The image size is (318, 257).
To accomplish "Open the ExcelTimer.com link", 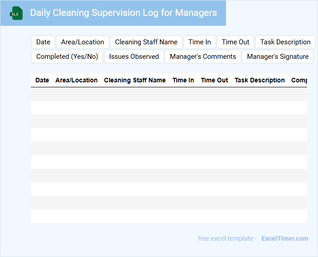I will 285,238.
